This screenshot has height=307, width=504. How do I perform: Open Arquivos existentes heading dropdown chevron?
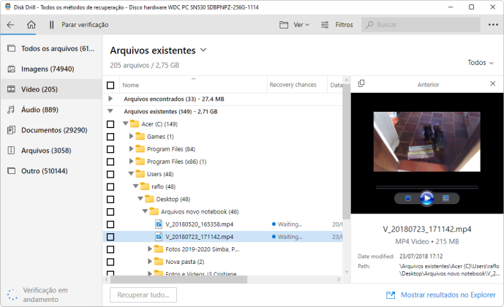pyautogui.click(x=203, y=50)
